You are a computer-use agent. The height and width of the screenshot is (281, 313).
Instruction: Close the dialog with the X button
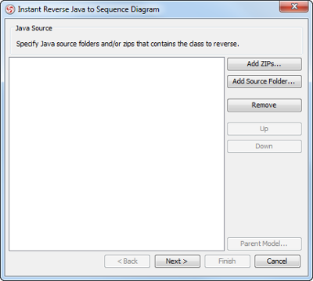293,6
